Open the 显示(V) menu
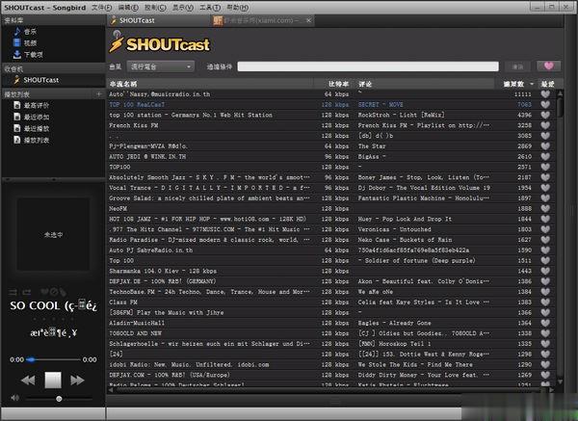This screenshot has width=578, height=421. pos(183,8)
